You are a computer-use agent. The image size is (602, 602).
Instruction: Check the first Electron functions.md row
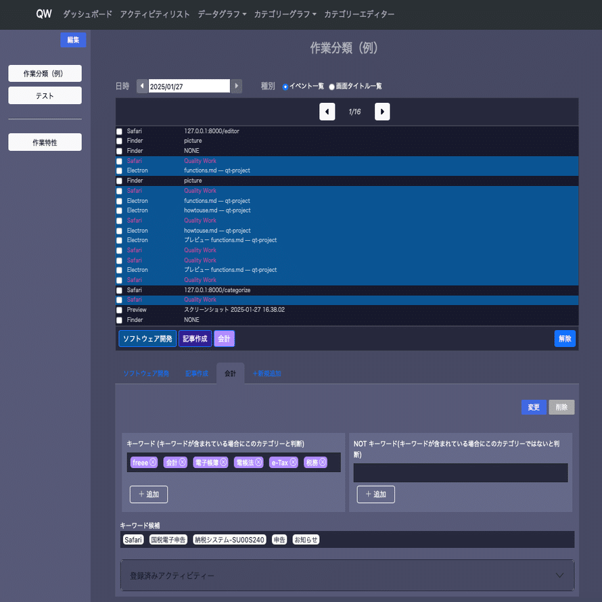[120, 171]
